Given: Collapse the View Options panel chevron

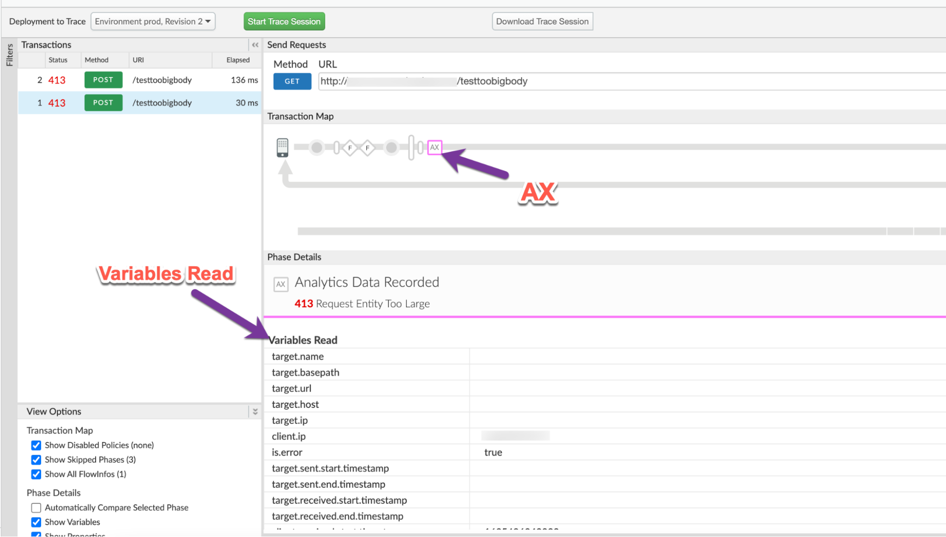Looking at the screenshot, I should (x=255, y=412).
